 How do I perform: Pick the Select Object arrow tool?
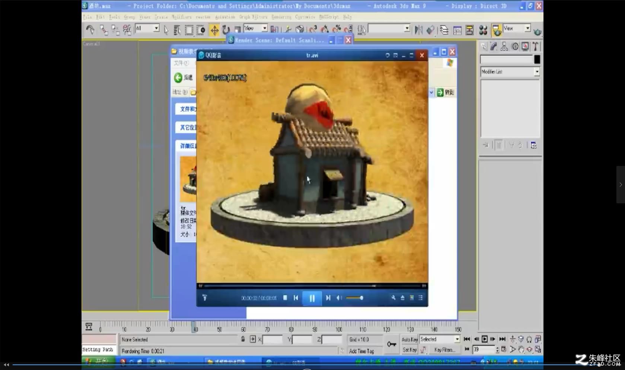166,30
